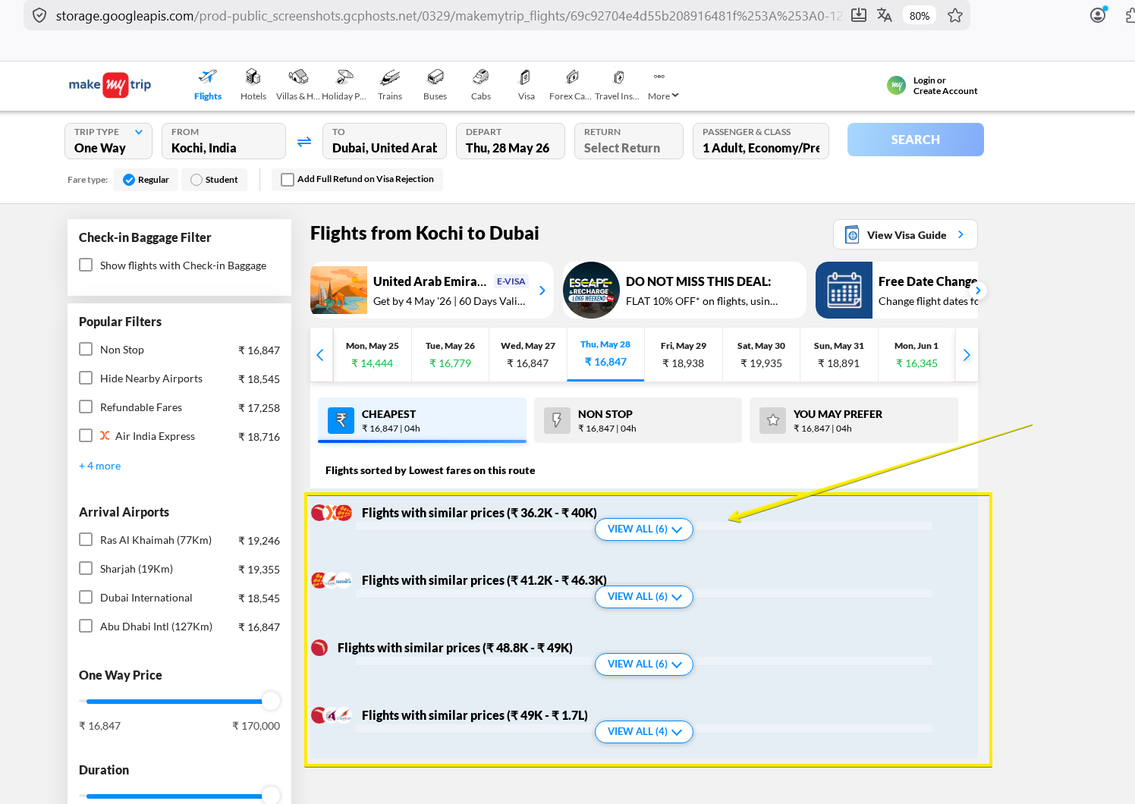Open the Trip Type dropdown
1135x804 pixels.
[x=108, y=141]
